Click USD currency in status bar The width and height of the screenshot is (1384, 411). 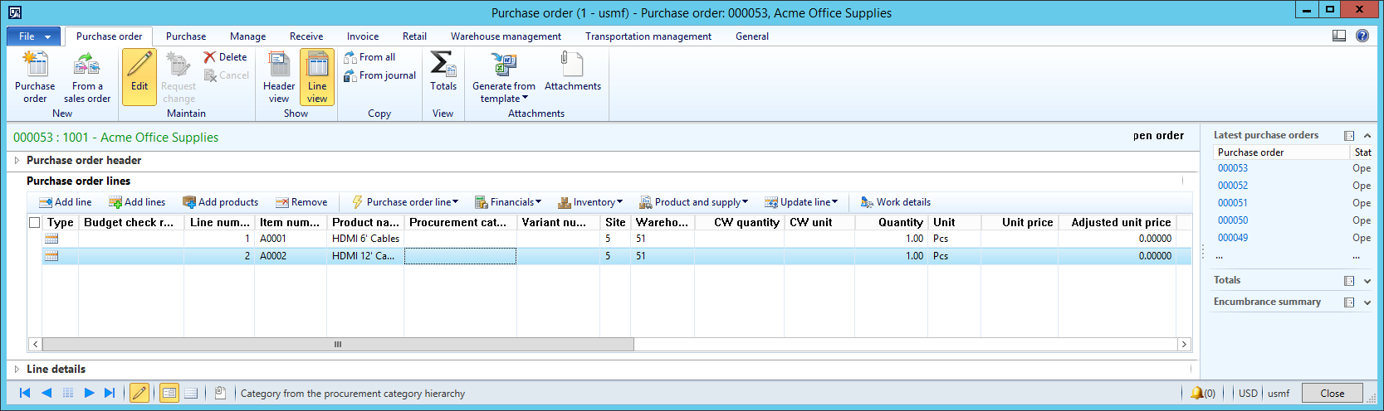click(x=1248, y=394)
